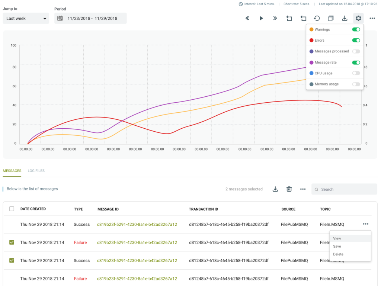
Task: Toggle Warnings series switch
Action: pyautogui.click(x=356, y=29)
